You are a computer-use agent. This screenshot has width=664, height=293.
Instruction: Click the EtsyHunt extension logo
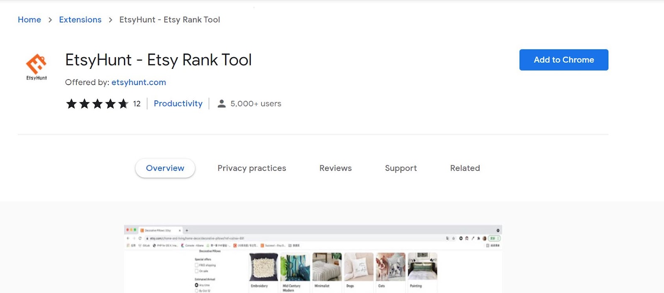click(x=37, y=67)
